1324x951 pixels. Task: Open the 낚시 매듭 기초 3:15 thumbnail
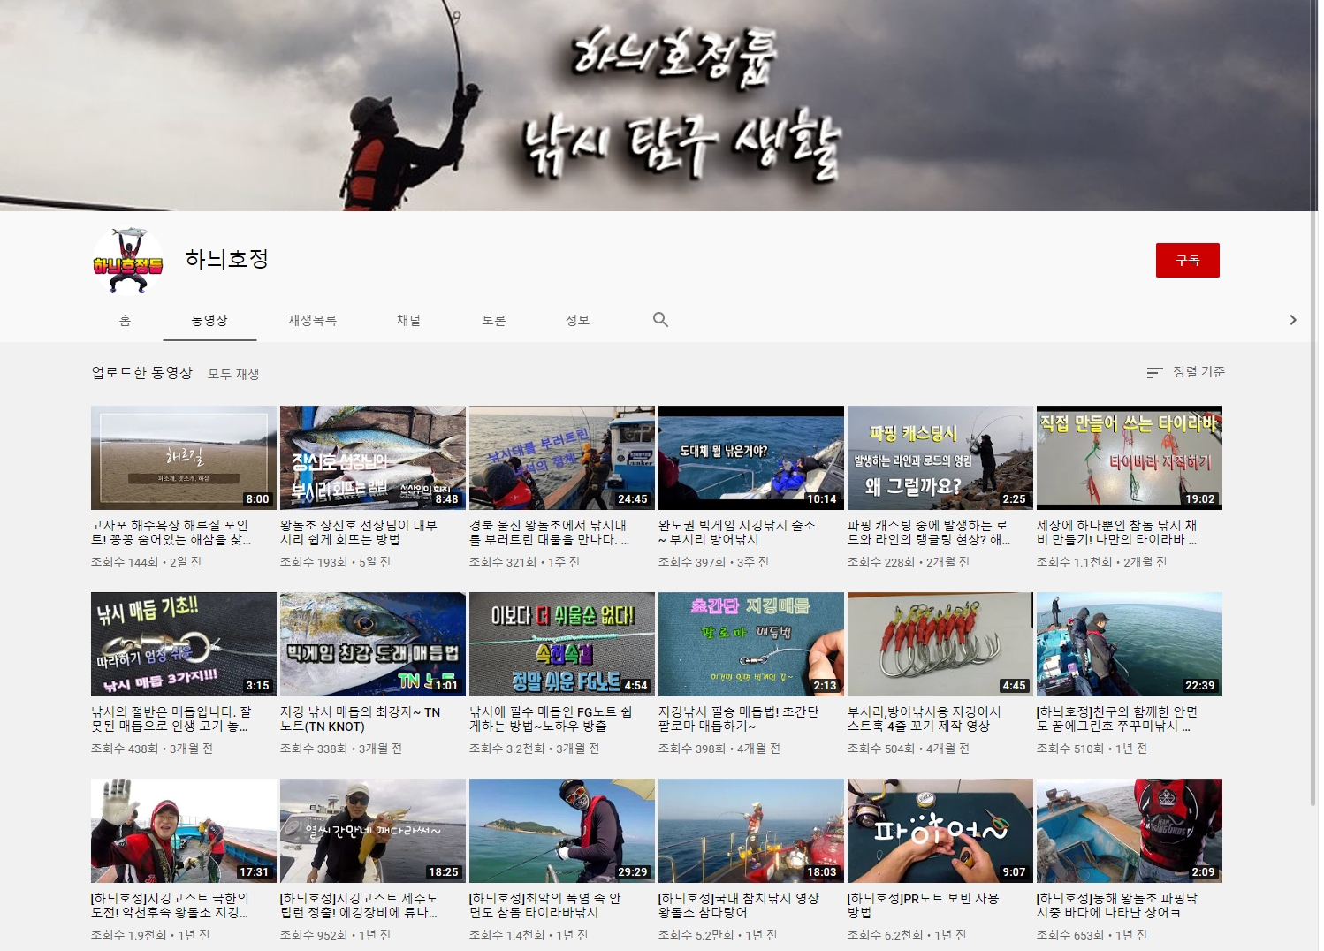(x=184, y=644)
